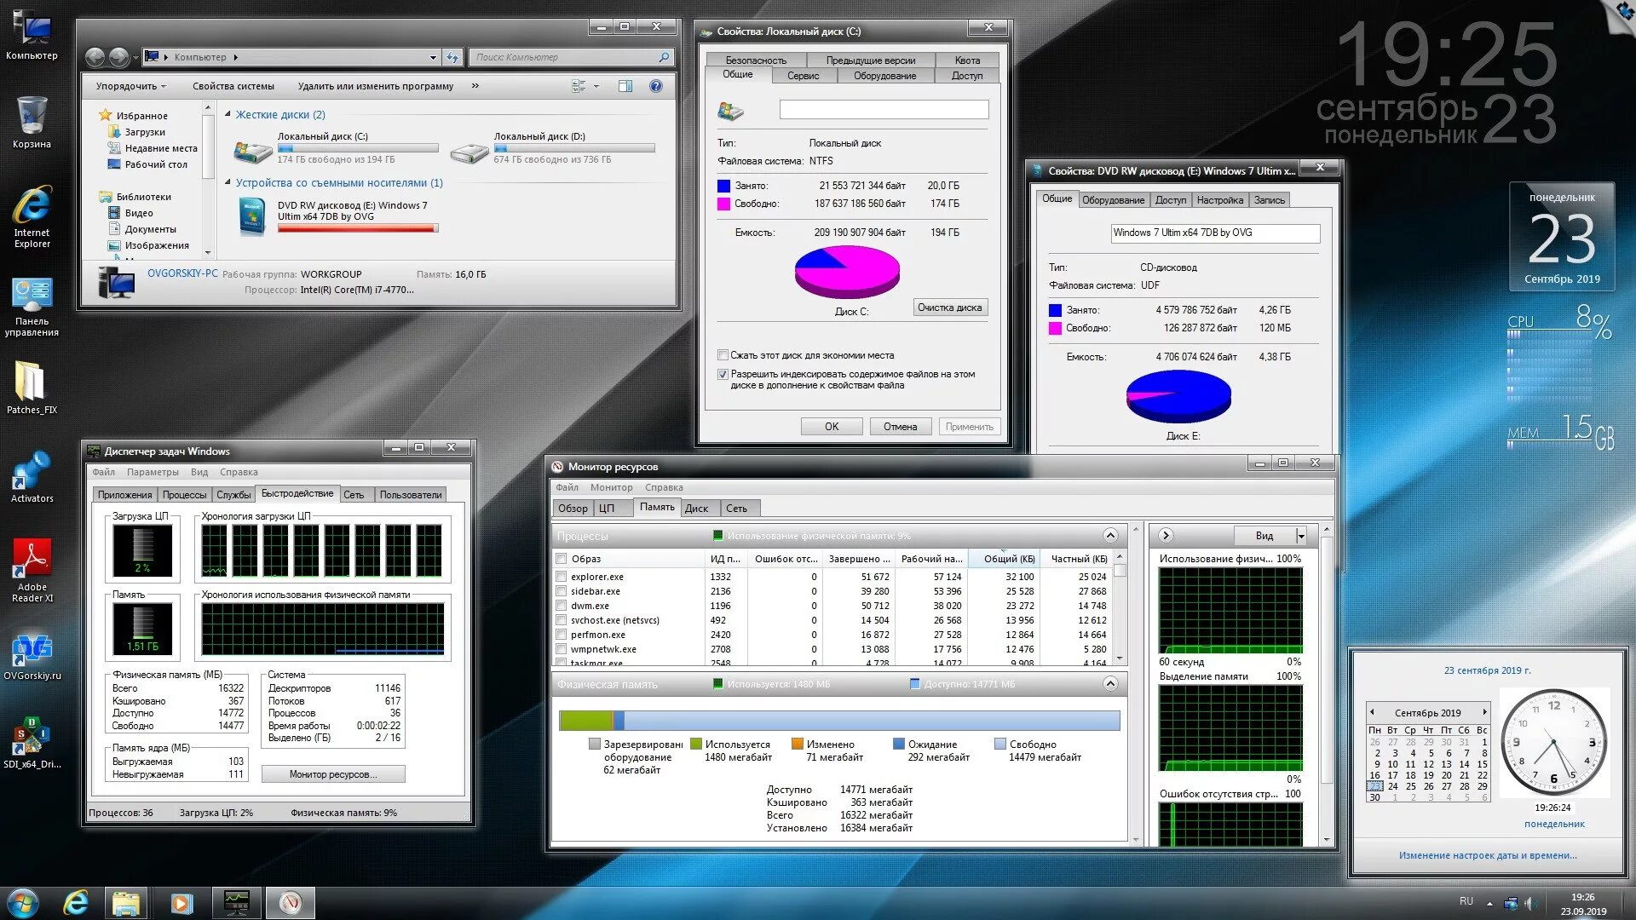Image resolution: width=1636 pixels, height=920 pixels.
Task: Click Отмена in disk C properties
Action: click(900, 427)
